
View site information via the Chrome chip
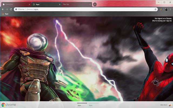[x=20, y=9]
